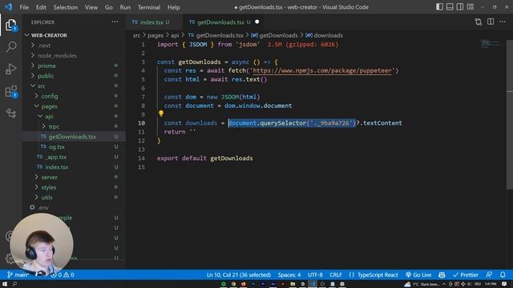Screen dimensions: 513x288
Task: Open the Extensions view
Action: [10, 92]
